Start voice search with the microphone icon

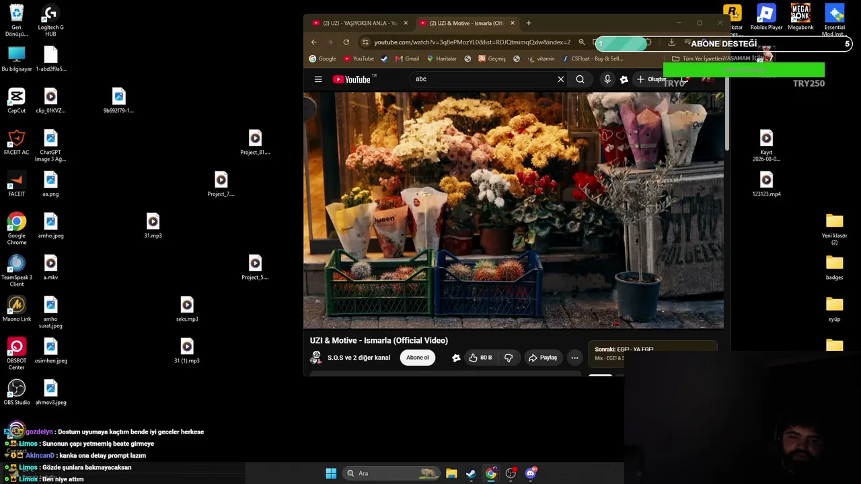607,79
